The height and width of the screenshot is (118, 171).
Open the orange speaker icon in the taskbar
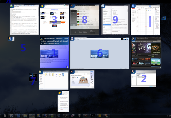pos(86,116)
